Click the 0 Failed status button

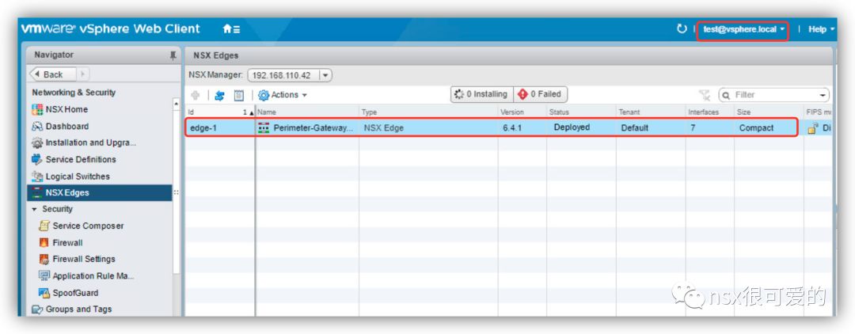[x=540, y=94]
